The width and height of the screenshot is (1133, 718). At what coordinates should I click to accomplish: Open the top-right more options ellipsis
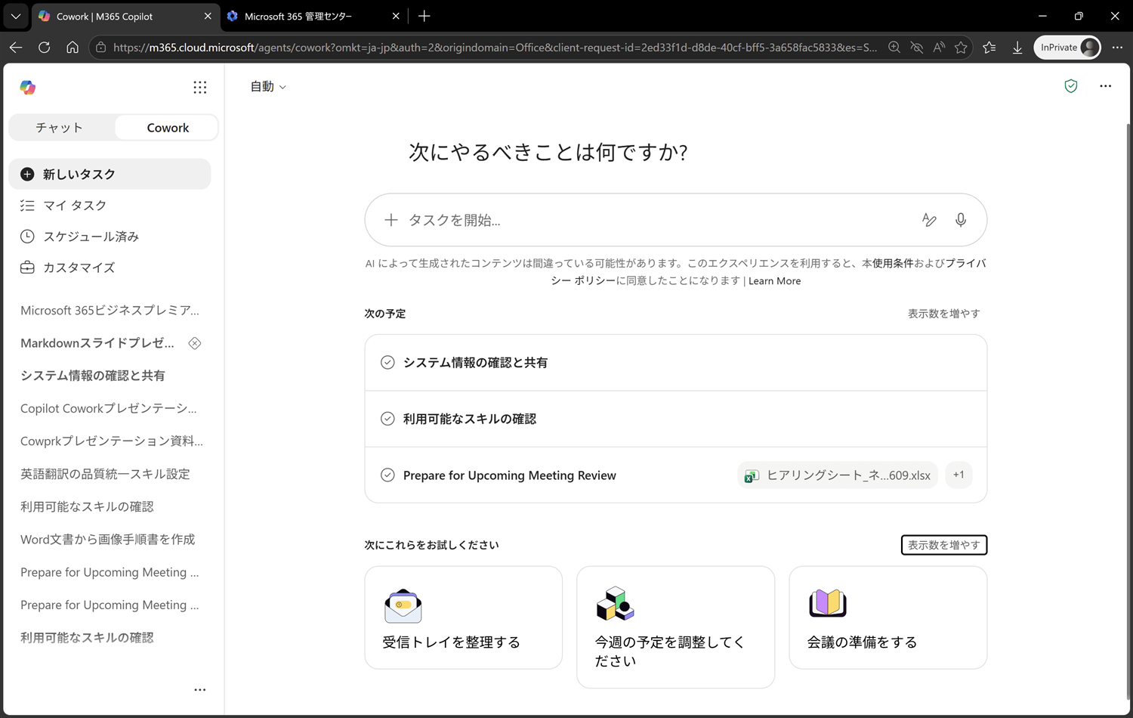[1105, 86]
